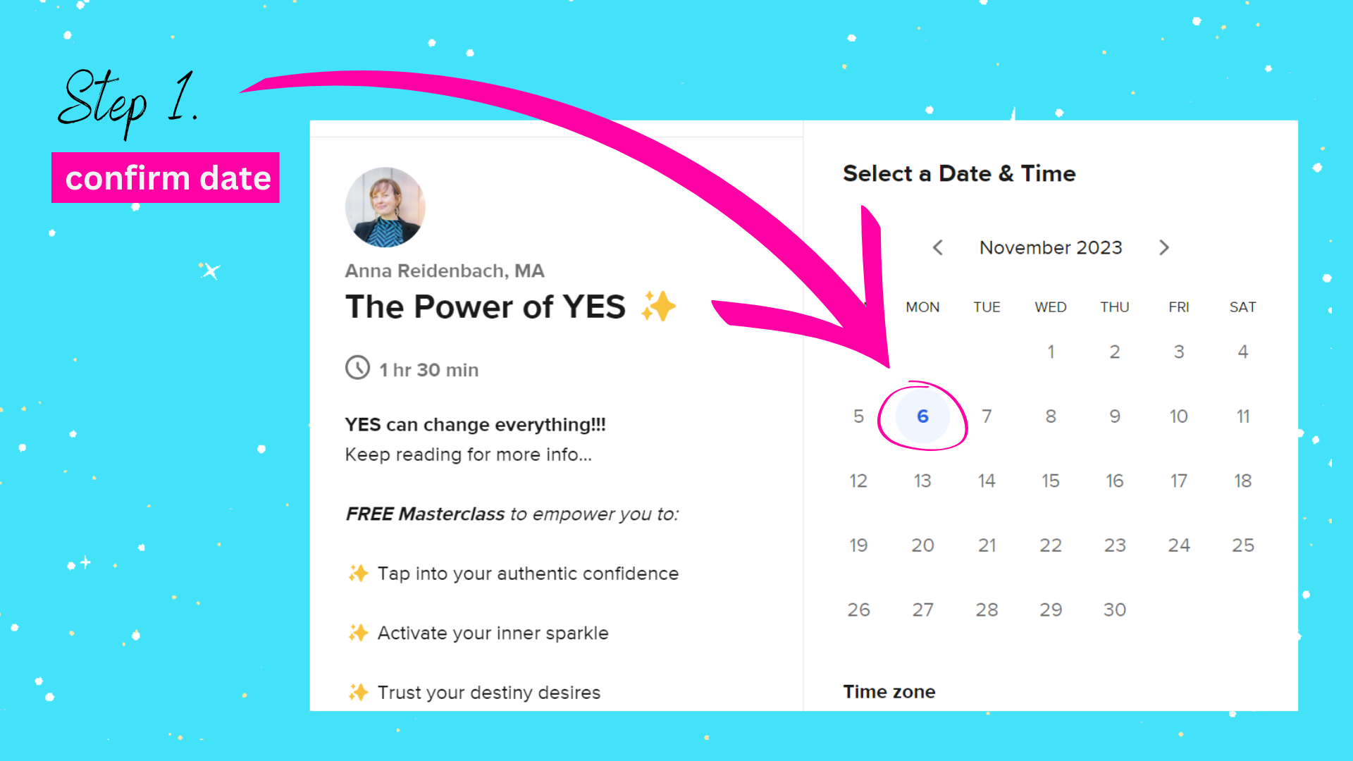Image resolution: width=1353 pixels, height=761 pixels.
Task: Pick Saturday November 18
Action: pos(1243,481)
